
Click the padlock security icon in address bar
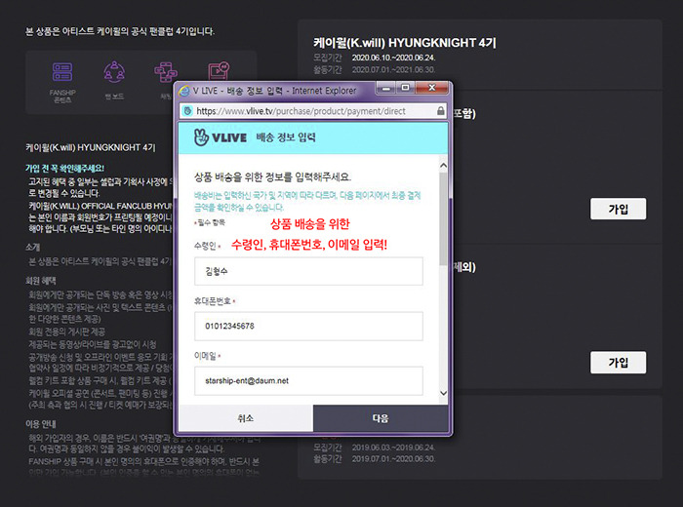click(440, 111)
